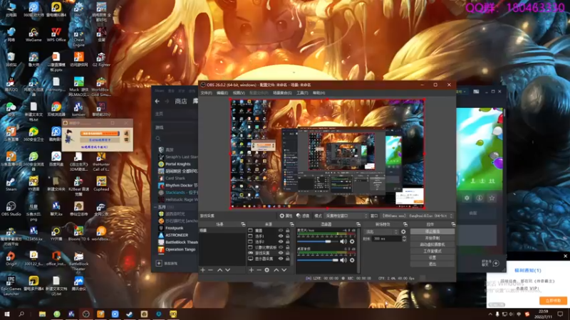Click the add-game plus icon in Steam
570x320 pixels.
(x=159, y=263)
